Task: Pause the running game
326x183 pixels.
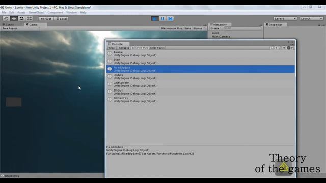Action: (162, 19)
